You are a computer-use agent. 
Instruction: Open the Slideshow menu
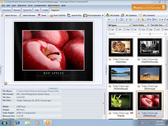(x=22, y=5)
